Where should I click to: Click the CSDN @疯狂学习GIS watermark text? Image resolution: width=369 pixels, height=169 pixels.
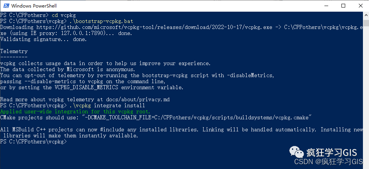click(x=328, y=161)
